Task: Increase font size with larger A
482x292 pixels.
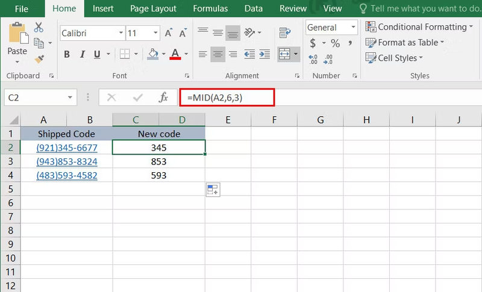Action: (x=169, y=33)
